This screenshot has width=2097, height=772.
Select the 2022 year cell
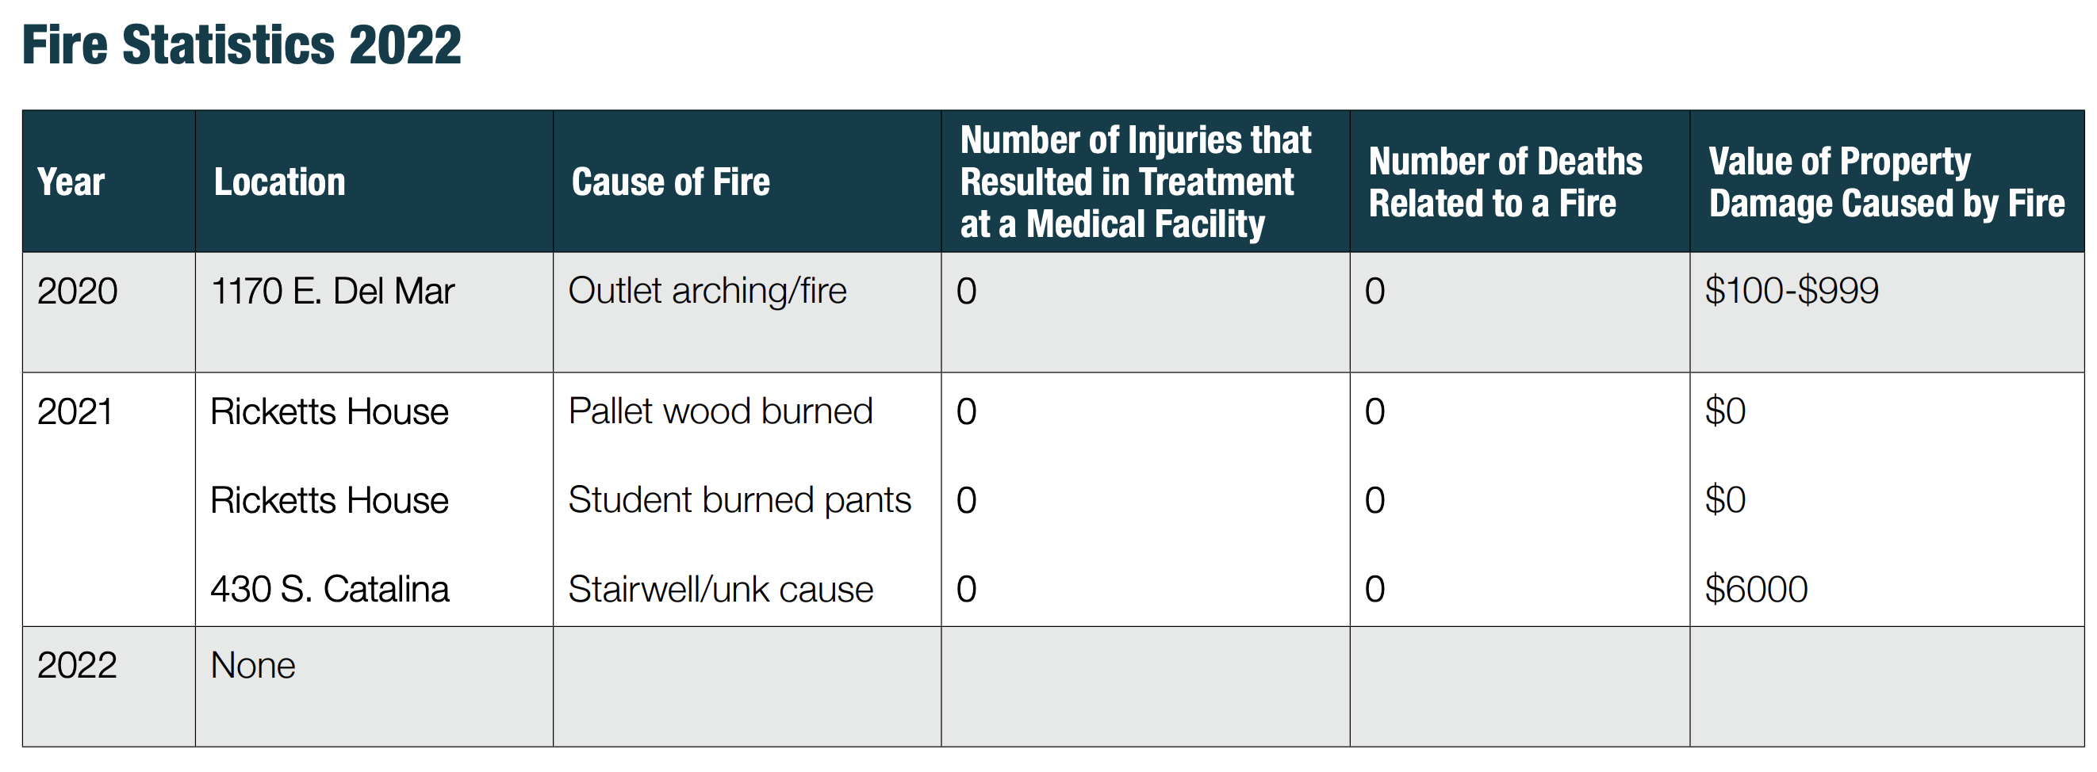click(x=78, y=666)
